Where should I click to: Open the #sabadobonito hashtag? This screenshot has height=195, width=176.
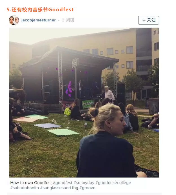pyautogui.click(x=25, y=188)
